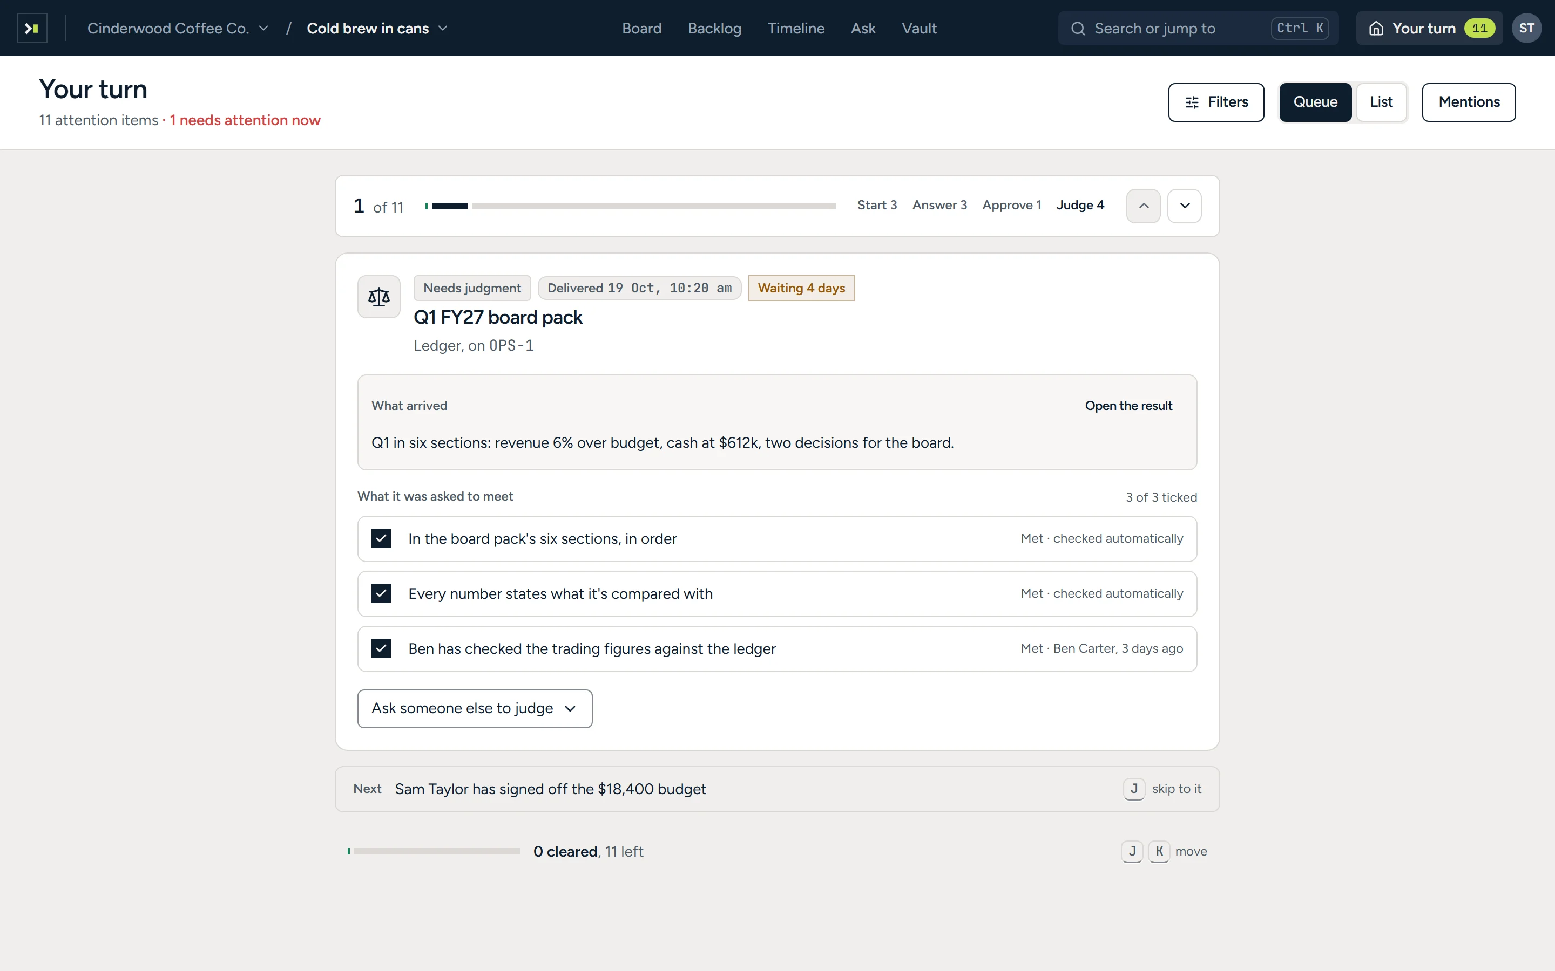The image size is (1555, 971).
Task: Click the search magnifier icon
Action: [1078, 28]
